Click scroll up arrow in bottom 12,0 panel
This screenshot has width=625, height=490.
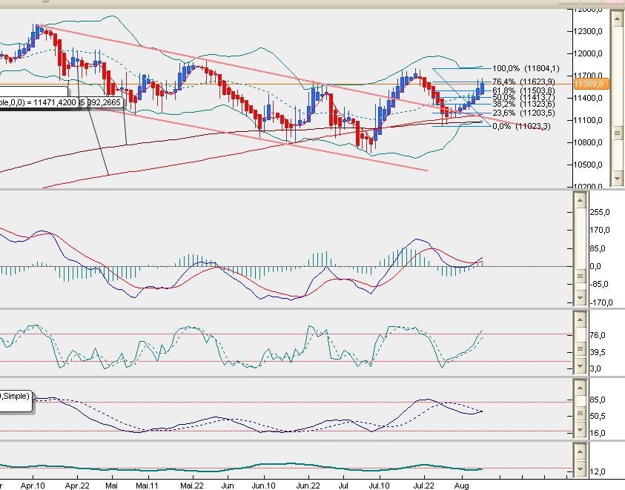[580, 451]
